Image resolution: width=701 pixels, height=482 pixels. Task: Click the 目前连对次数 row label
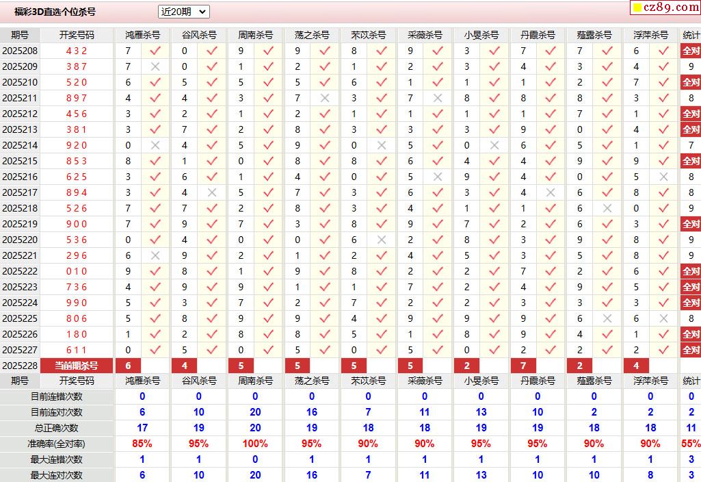click(x=56, y=412)
